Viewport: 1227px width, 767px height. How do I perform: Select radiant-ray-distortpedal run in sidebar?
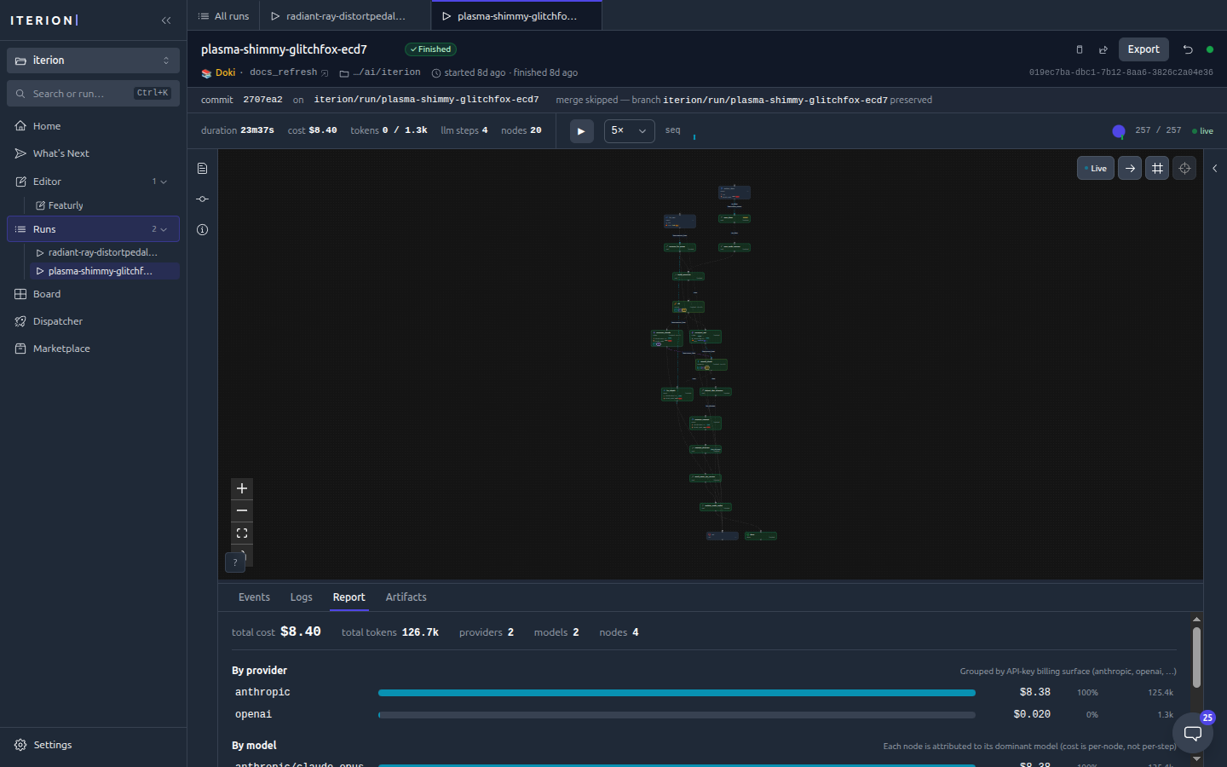pos(105,252)
